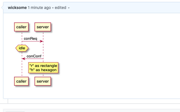Click the server dashed lifeline below conReq
Screen dimensions: 180x112
coord(43,50)
